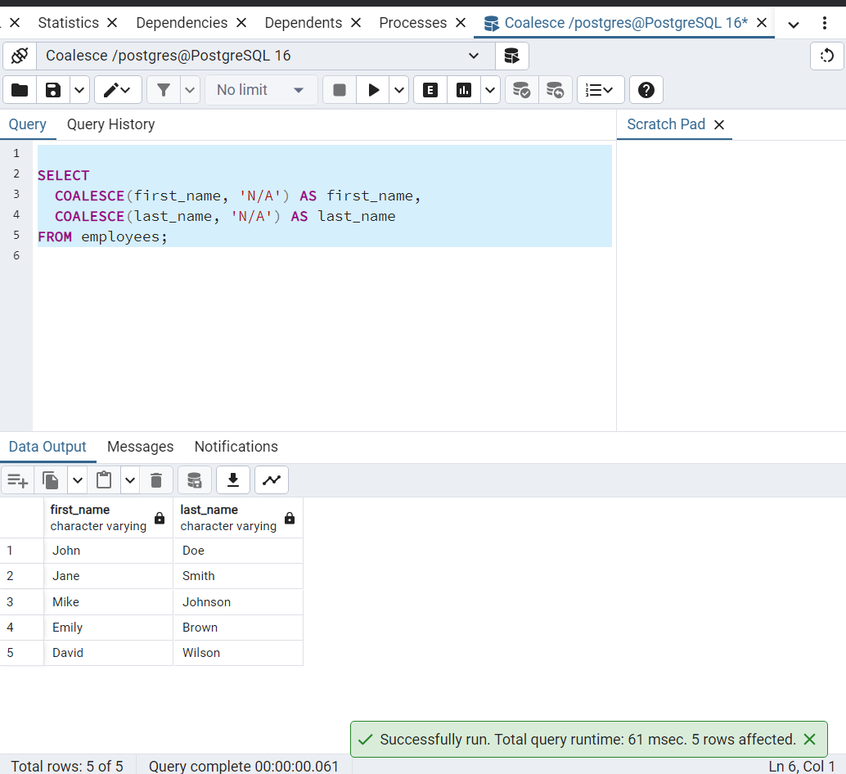
Task: Click the Filter funnel icon
Action: [x=164, y=89]
